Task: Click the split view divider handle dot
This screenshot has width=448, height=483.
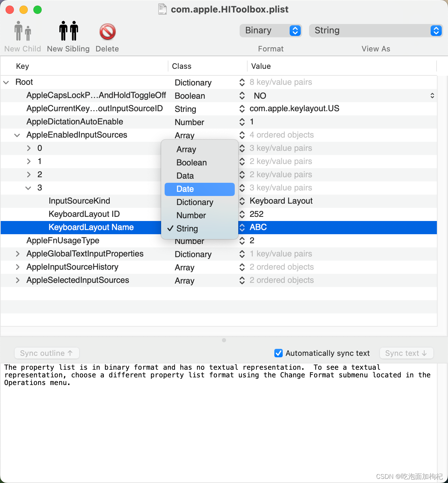Action: [x=224, y=340]
